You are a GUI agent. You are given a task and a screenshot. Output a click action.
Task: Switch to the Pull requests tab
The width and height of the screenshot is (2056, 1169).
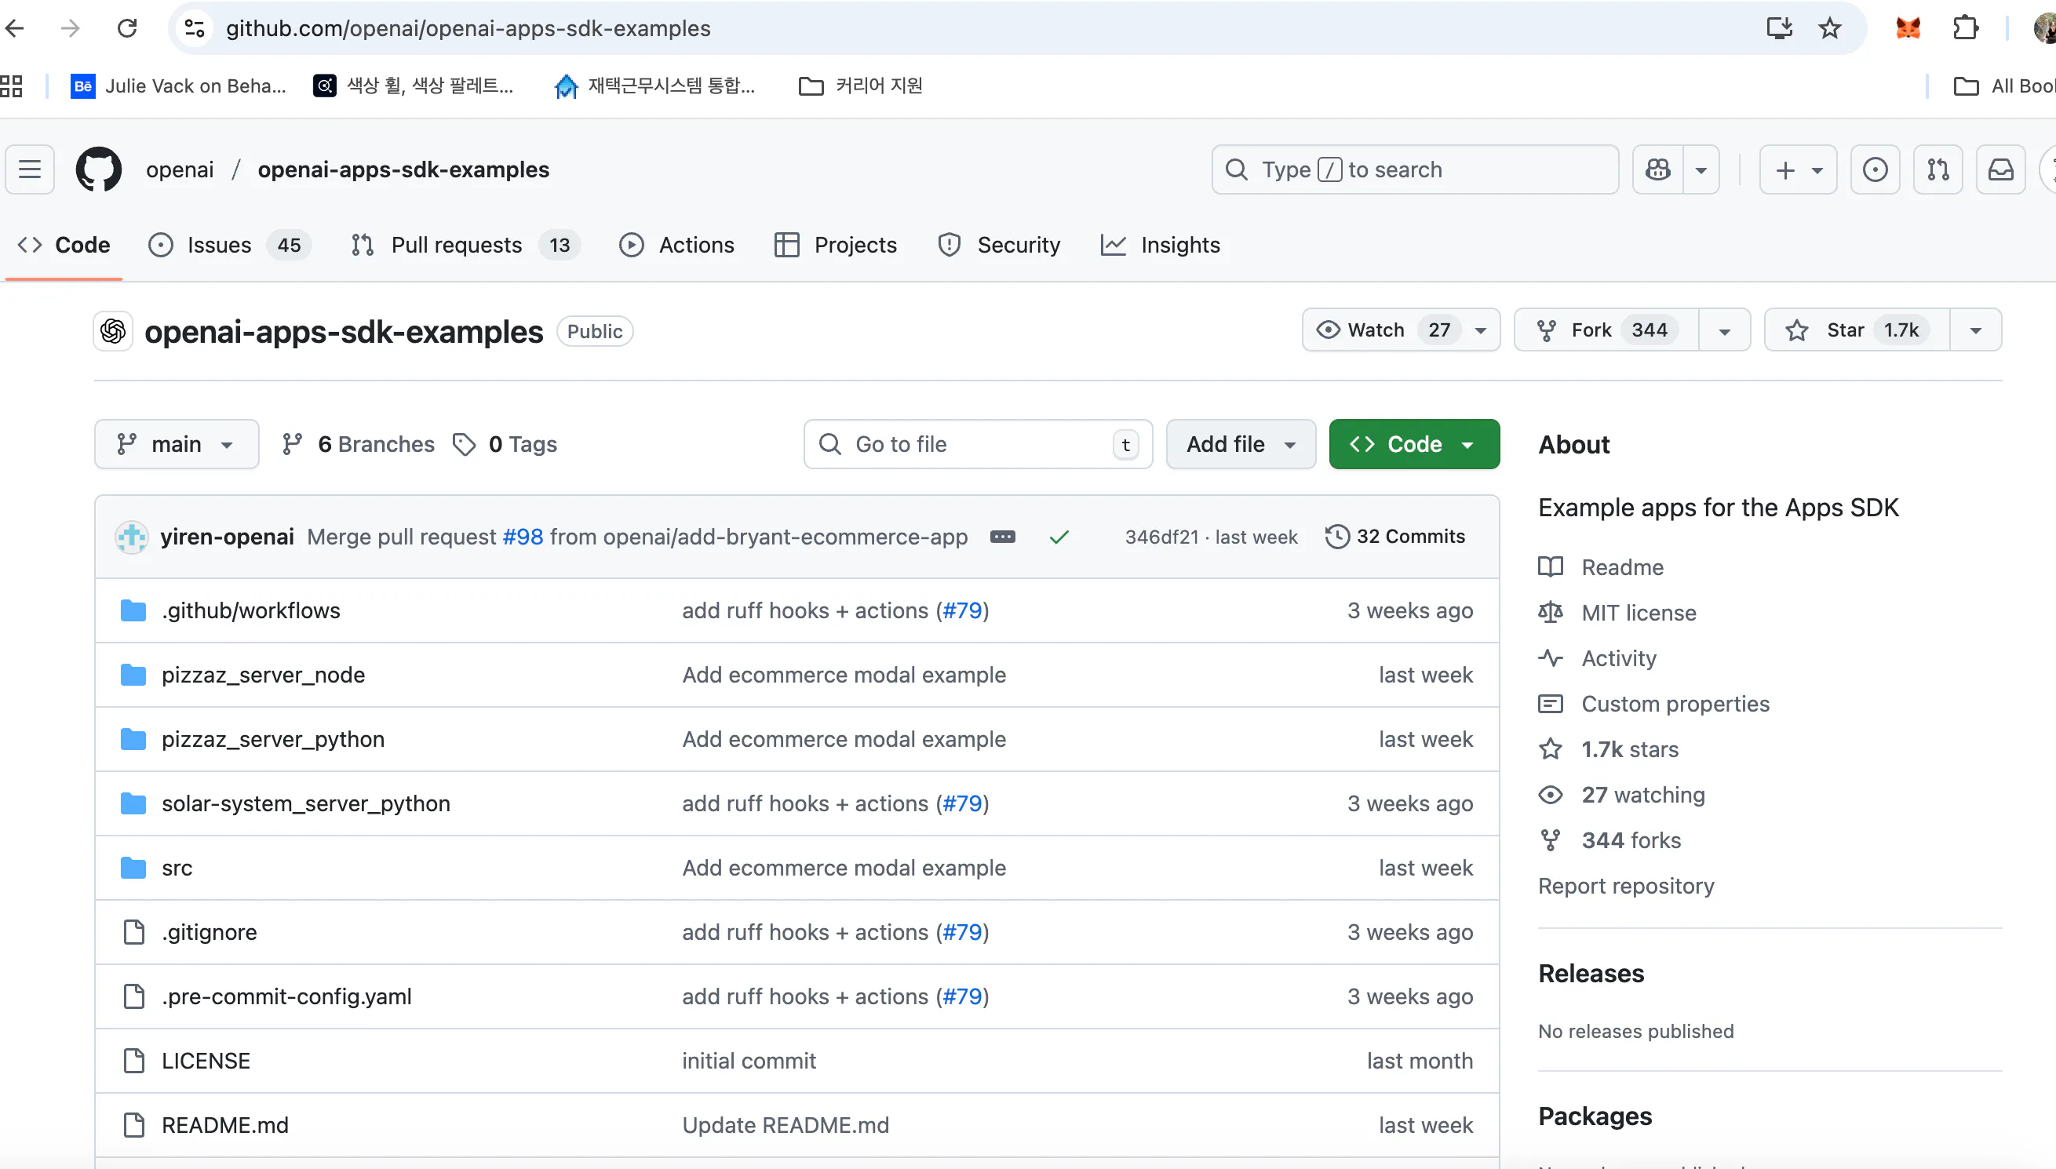pos(456,245)
